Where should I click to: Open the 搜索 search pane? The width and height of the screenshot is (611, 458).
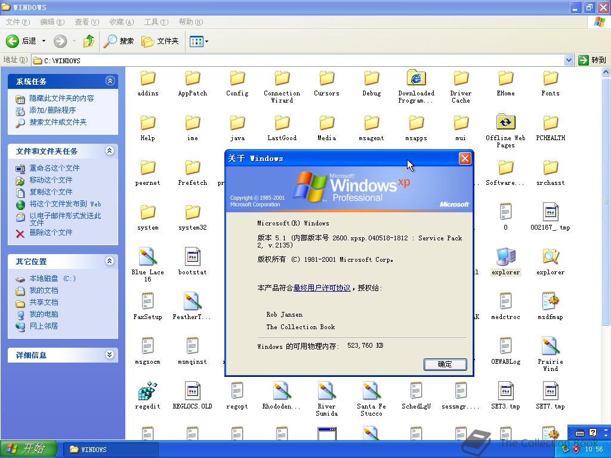click(x=119, y=41)
